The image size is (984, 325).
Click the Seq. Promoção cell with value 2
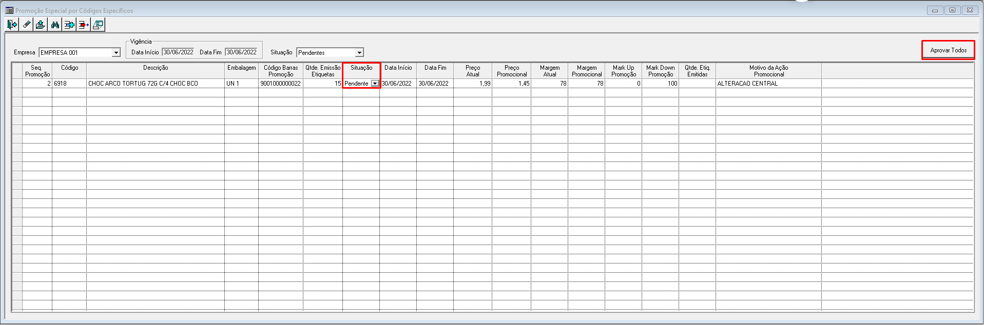(x=37, y=83)
